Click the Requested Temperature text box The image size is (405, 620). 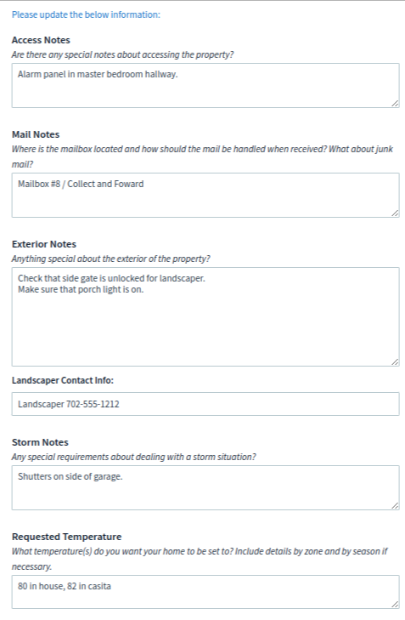tap(205, 592)
